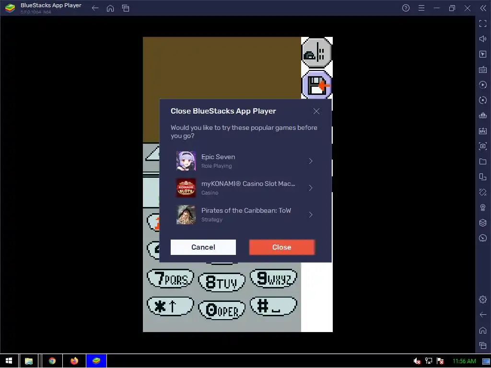
Task: Click the Cancel button
Action: [x=203, y=247]
